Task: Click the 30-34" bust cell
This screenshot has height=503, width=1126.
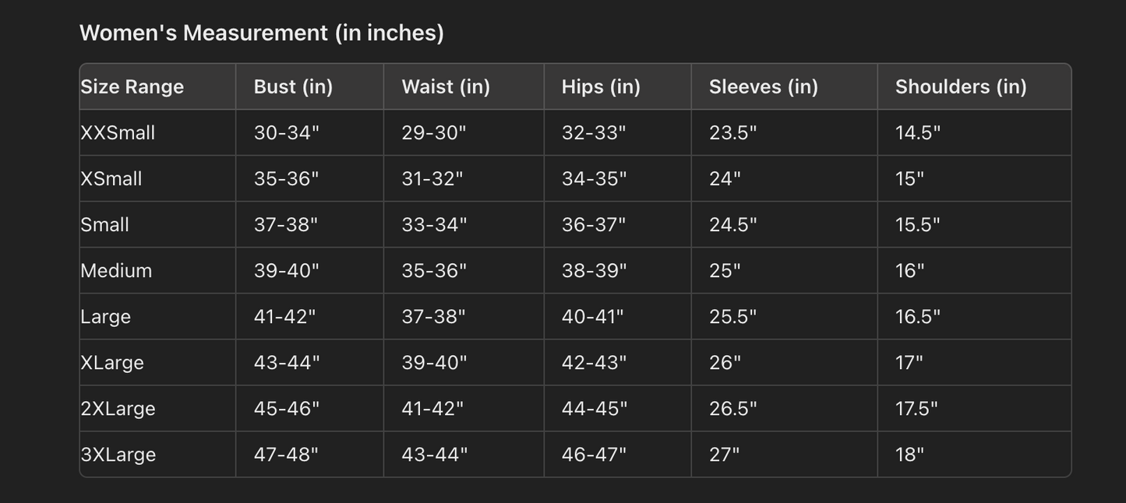Action: pos(287,132)
